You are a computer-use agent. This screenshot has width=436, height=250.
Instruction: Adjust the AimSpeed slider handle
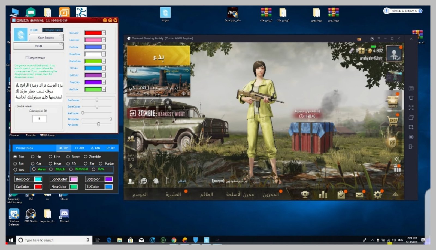[x=99, y=124]
